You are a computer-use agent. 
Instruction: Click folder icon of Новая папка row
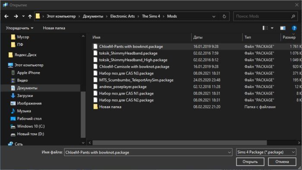point(95,107)
